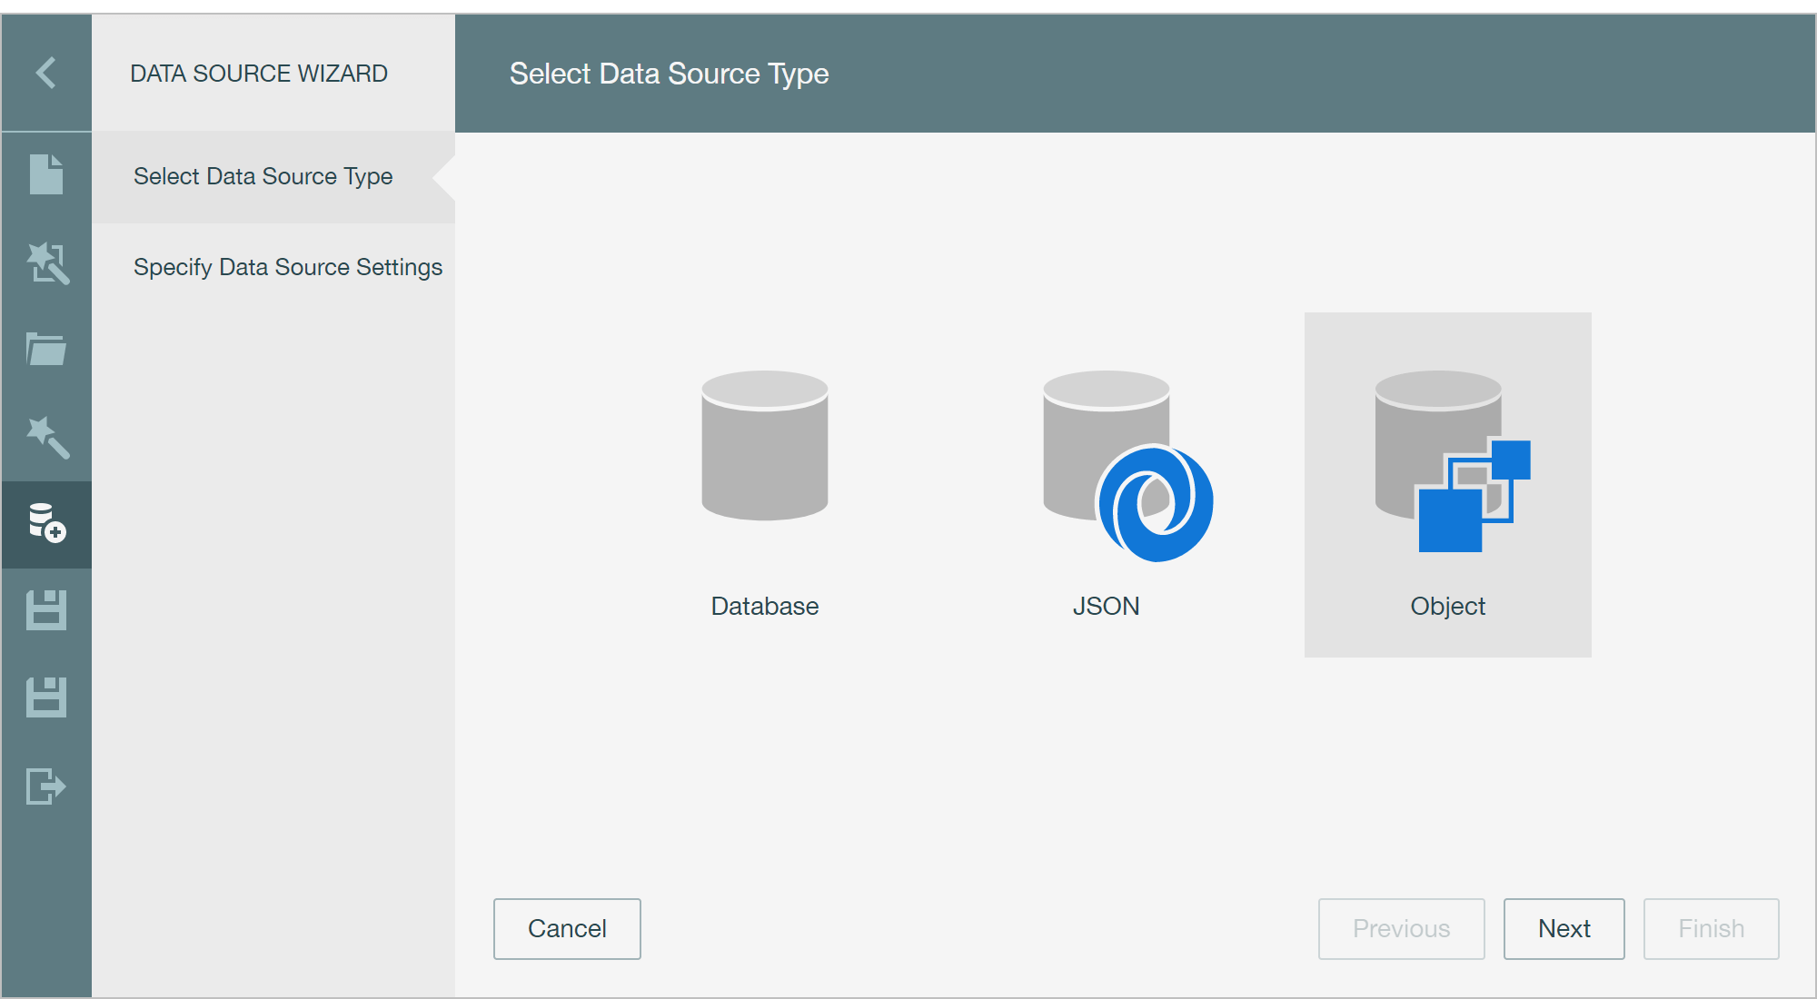Click the Cancel button
This screenshot has width=1817, height=999.
(x=567, y=928)
